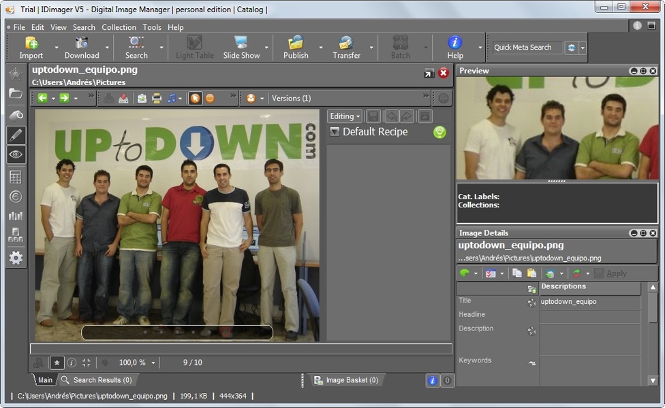Toggle the blue info button near Image Basket
Image resolution: width=665 pixels, height=408 pixels.
click(432, 380)
